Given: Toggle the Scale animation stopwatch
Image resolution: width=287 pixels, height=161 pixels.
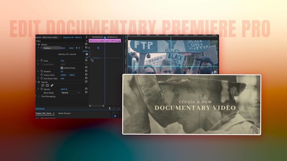Looking at the screenshot, I should [42, 61].
